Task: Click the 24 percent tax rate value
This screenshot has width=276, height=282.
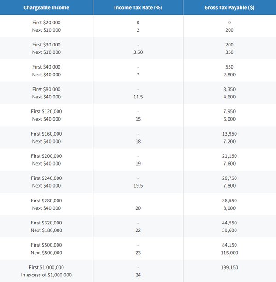Action: coord(138,275)
